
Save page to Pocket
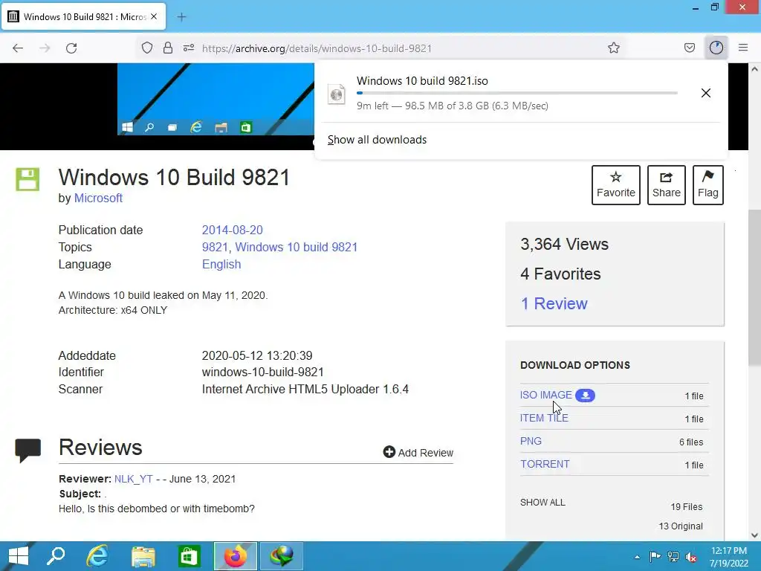click(690, 48)
